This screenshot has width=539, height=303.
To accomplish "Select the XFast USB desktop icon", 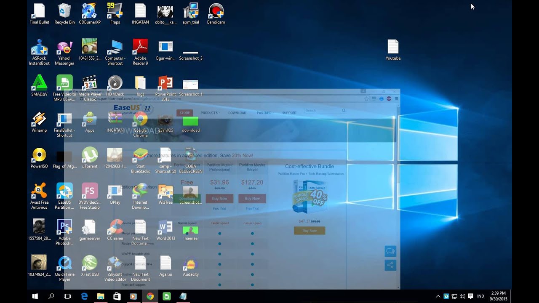I will [90, 266].
